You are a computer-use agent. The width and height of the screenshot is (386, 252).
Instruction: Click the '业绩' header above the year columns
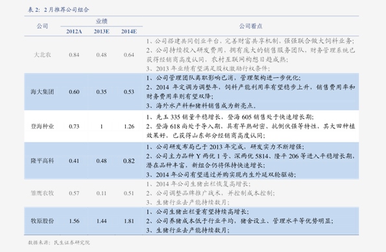(101, 21)
